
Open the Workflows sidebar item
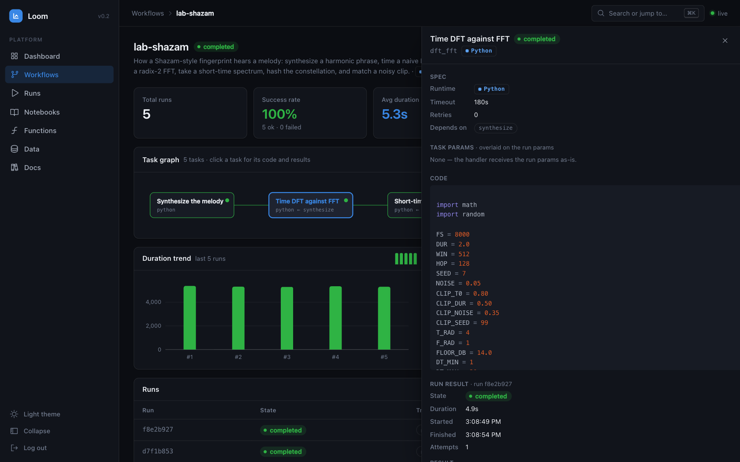[x=59, y=75]
